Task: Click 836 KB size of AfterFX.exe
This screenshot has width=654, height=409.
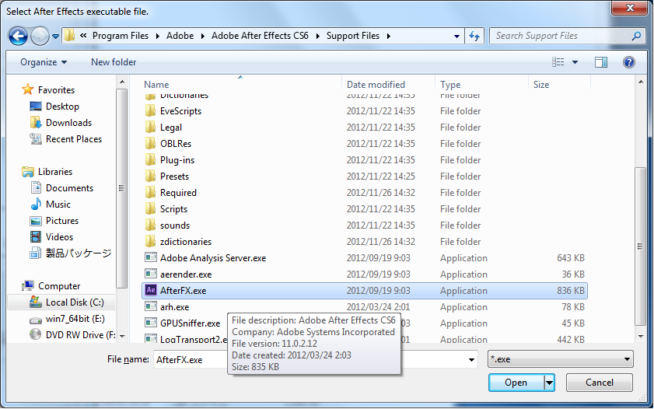Action: point(570,291)
